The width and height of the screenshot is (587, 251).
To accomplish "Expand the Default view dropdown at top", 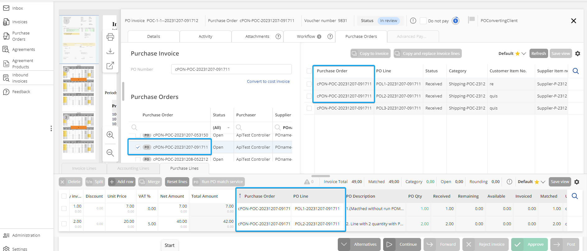I will pyautogui.click(x=524, y=54).
